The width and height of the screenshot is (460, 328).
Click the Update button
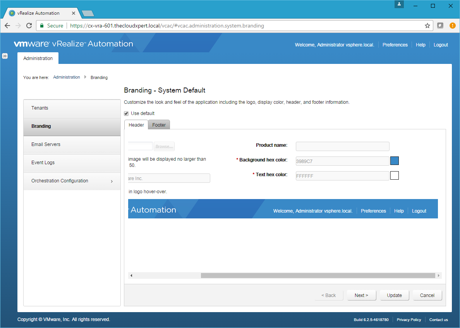394,295
